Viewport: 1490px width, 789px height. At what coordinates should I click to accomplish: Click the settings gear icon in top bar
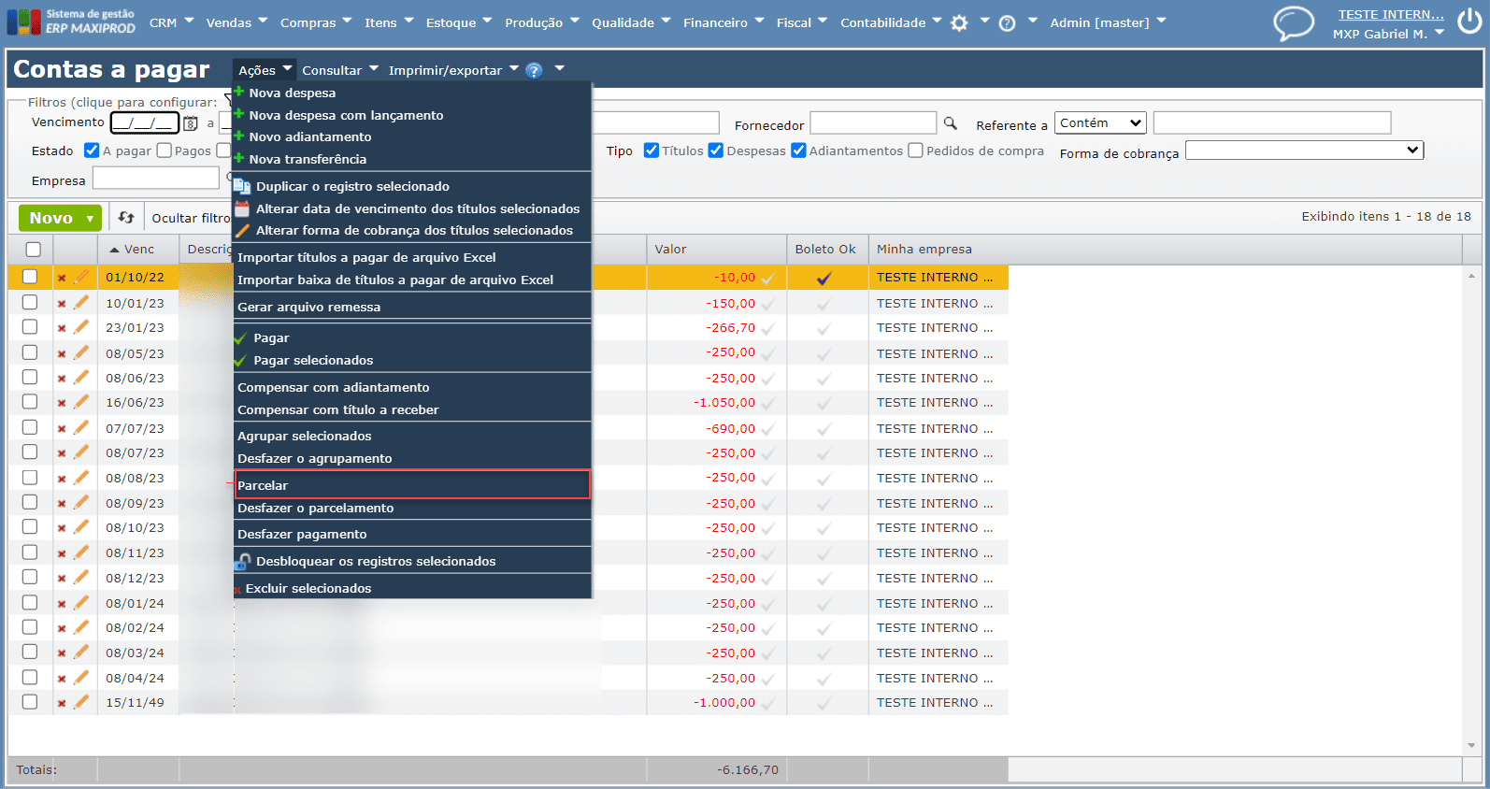point(959,23)
